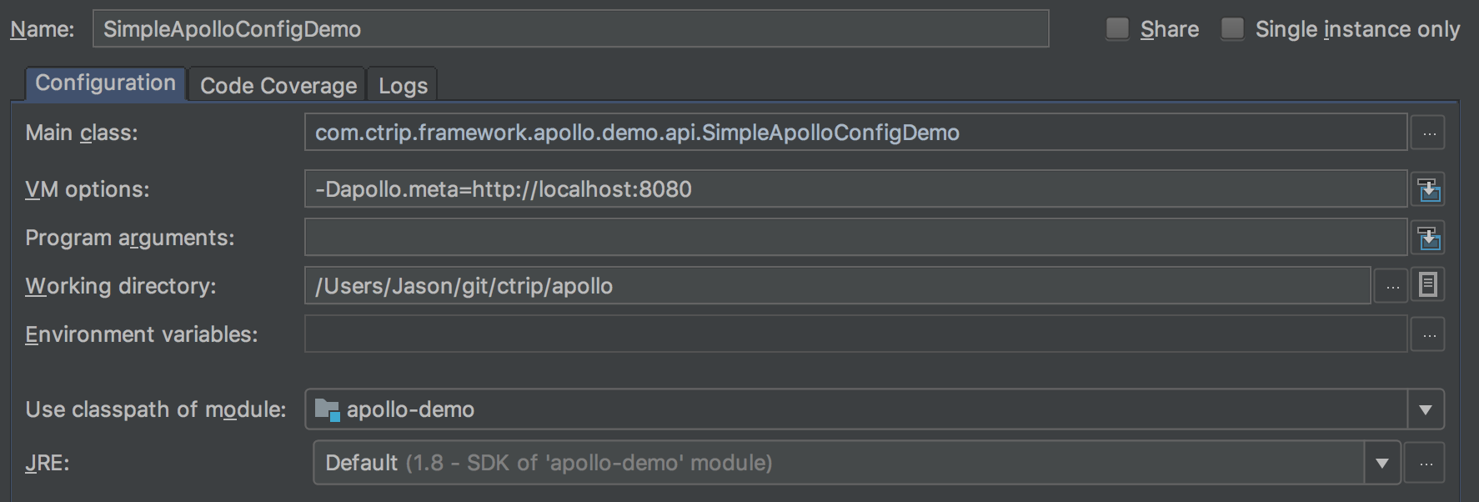Open the Main class browse button
The image size is (1479, 502).
pos(1428,133)
